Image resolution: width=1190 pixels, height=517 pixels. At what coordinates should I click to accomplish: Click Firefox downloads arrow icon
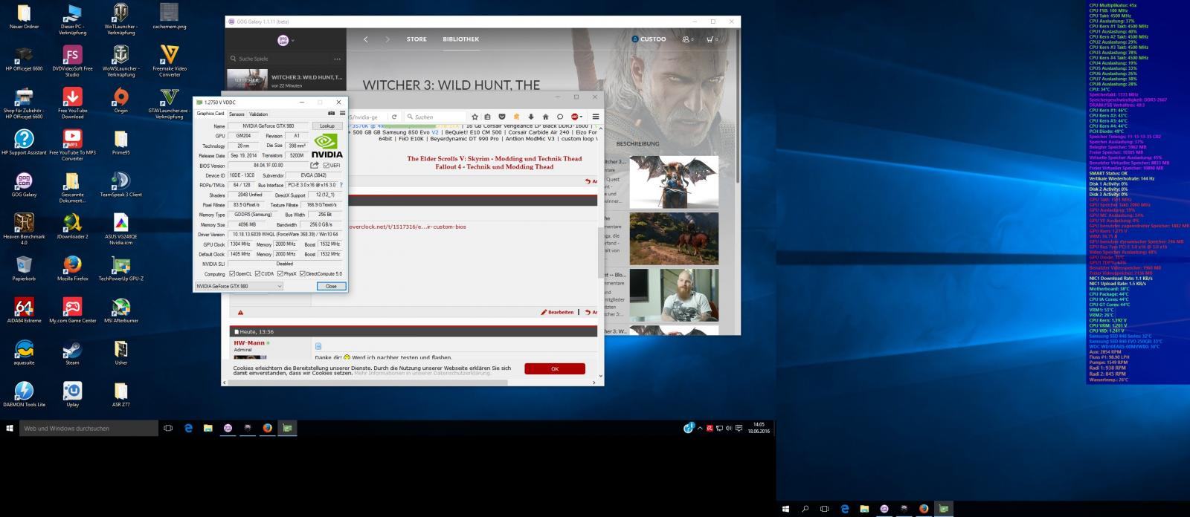[x=531, y=117]
